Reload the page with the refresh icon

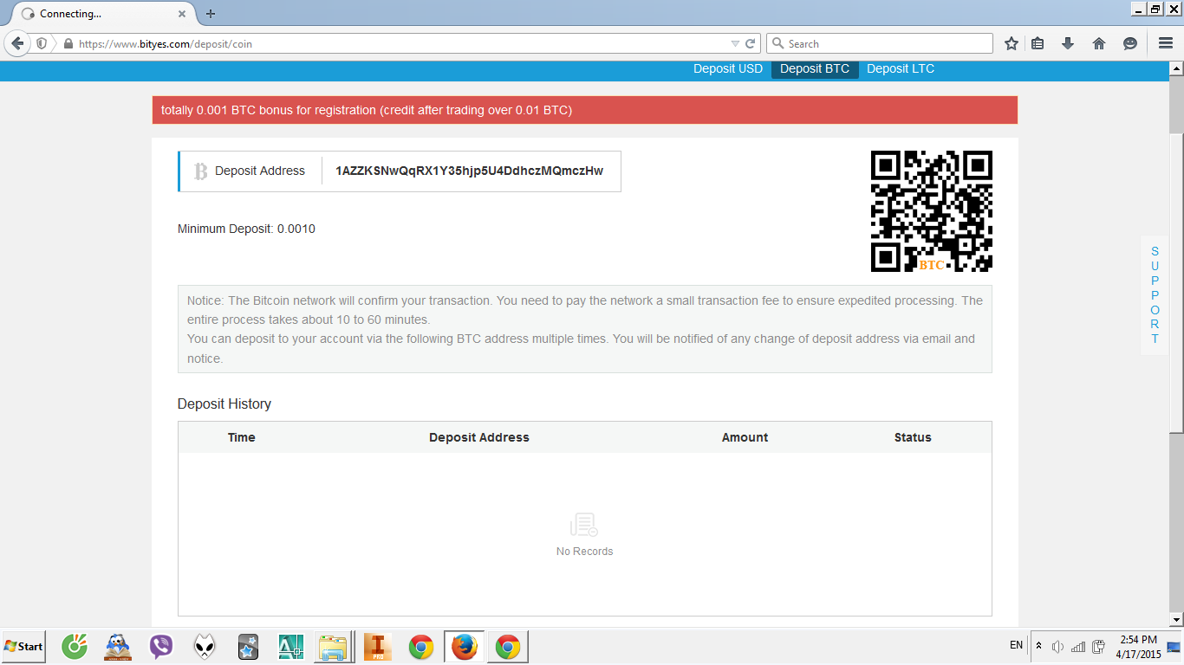(751, 43)
